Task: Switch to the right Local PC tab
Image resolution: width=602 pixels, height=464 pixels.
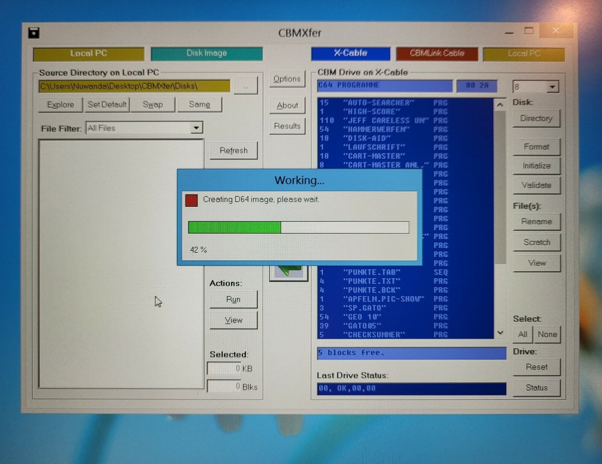Action: 524,54
